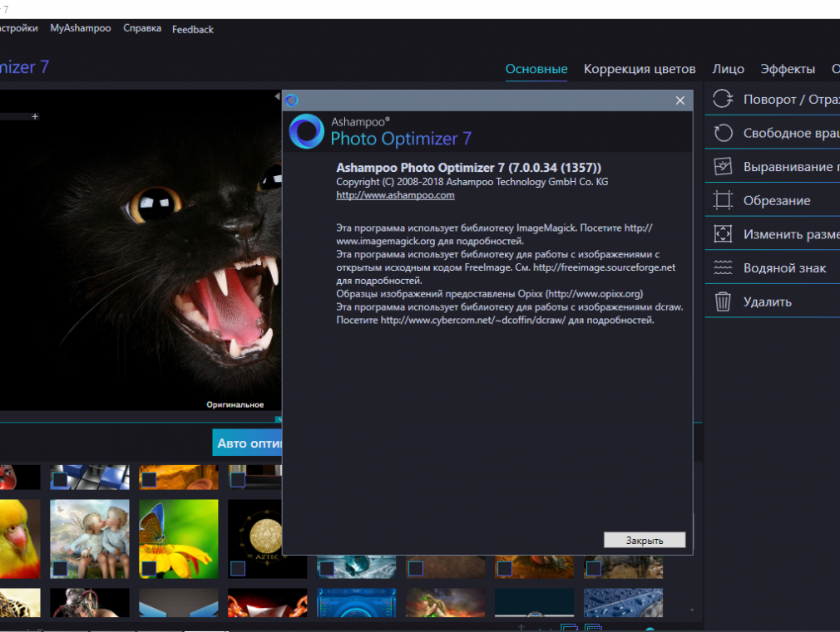Click the small app icon in dialog title bar
The height and width of the screenshot is (632, 840).
291,100
